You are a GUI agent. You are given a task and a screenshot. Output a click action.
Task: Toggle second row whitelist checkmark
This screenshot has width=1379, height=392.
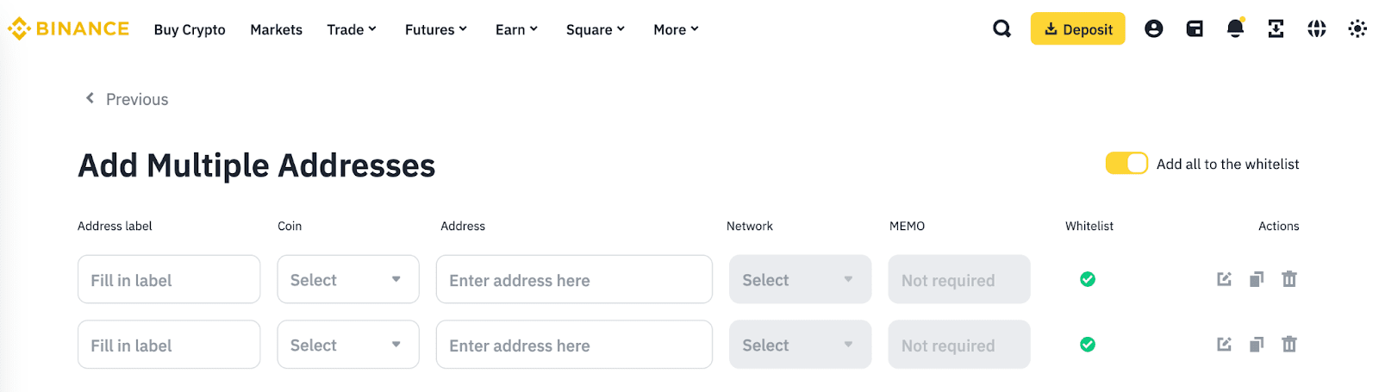point(1088,345)
